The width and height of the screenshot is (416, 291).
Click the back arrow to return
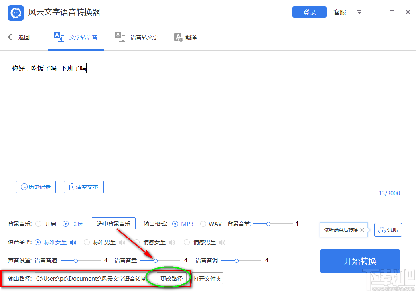click(x=11, y=37)
